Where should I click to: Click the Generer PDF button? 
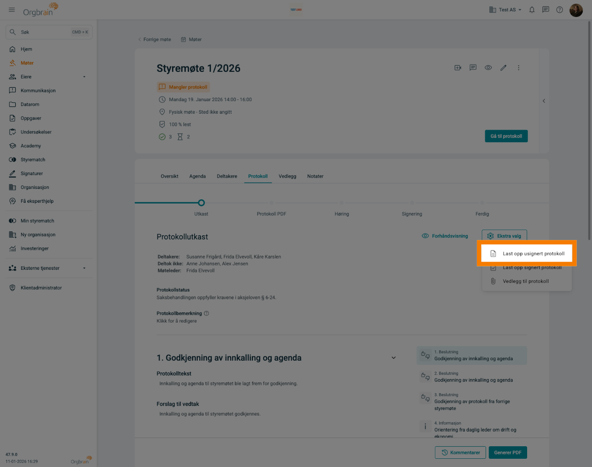click(508, 453)
